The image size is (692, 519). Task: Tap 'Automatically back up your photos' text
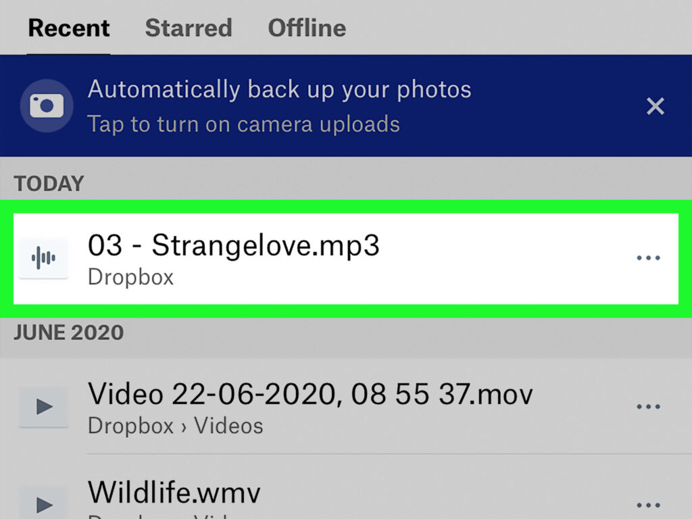pos(279,89)
